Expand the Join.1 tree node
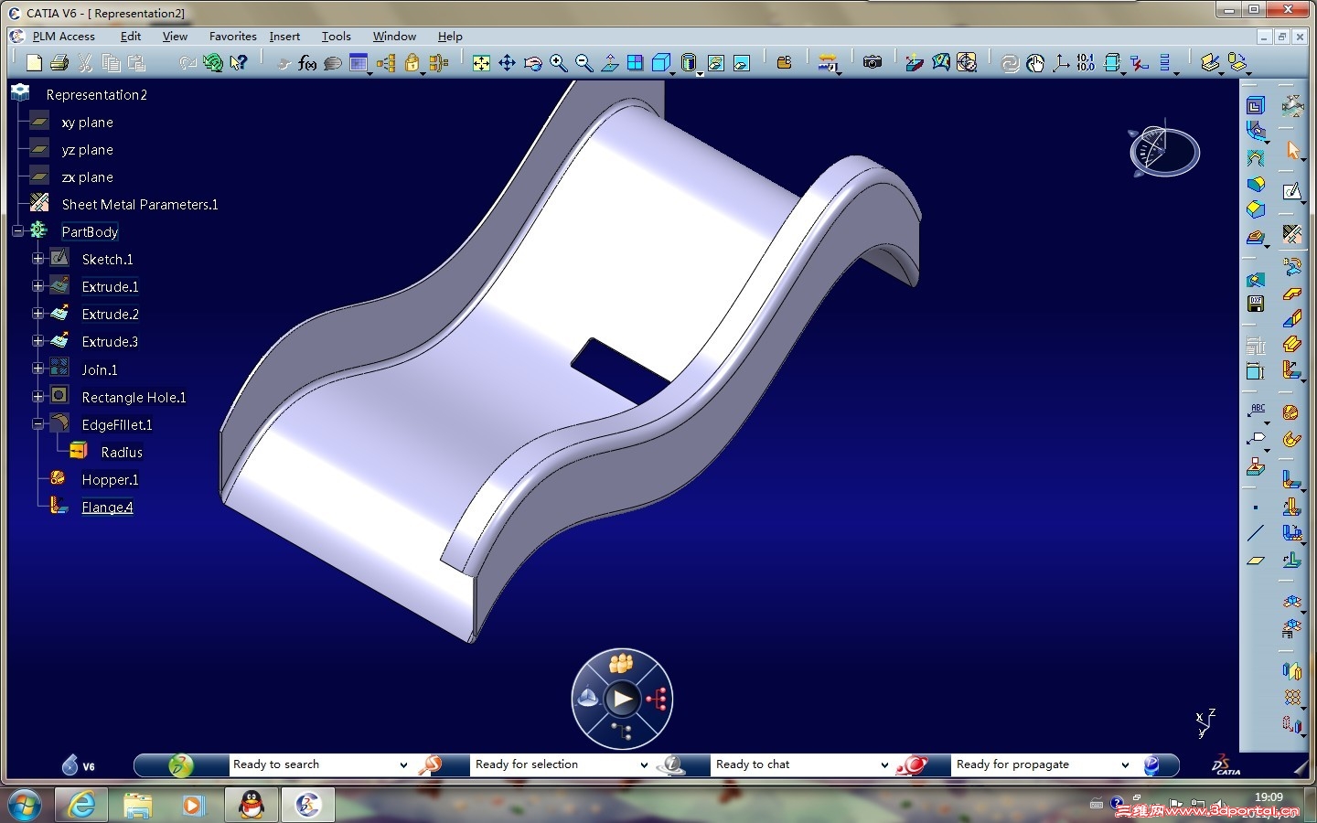Screen dimensions: 1317x823 click(x=37, y=369)
